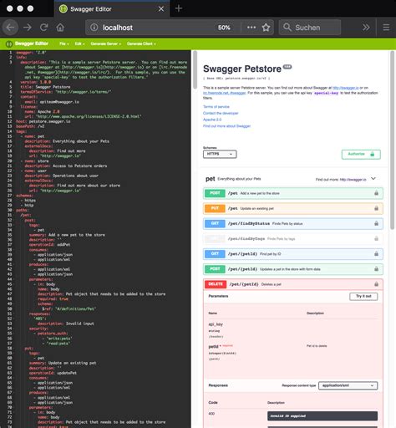The image size is (396, 428).
Task: Open page actions three-dot menu
Action: [x=251, y=28]
